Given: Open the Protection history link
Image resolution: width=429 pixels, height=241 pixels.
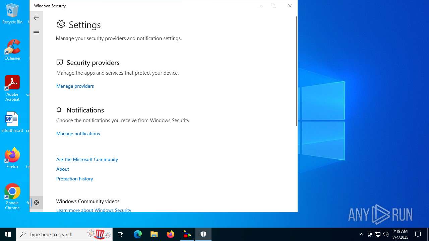Looking at the screenshot, I should coord(75,179).
